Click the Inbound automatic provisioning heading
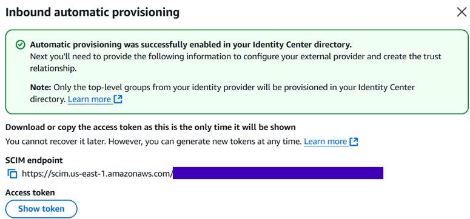470x219 pixels. tap(92, 13)
